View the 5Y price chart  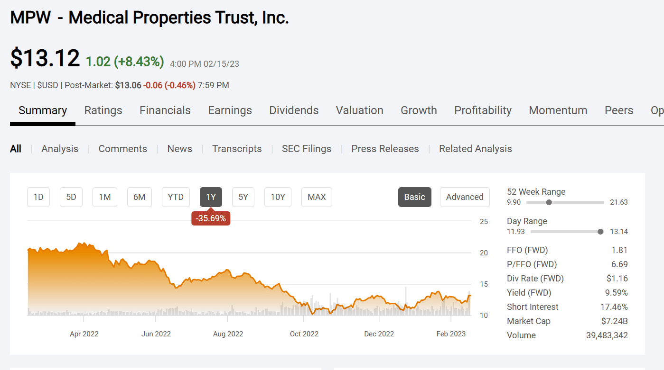click(x=243, y=197)
